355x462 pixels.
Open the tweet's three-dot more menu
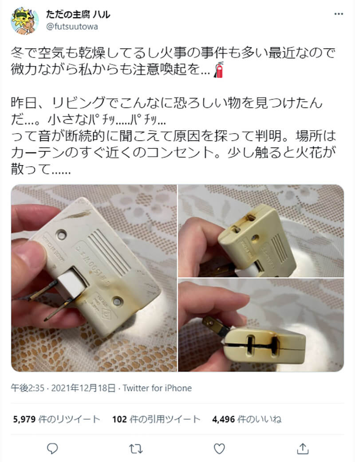339,14
